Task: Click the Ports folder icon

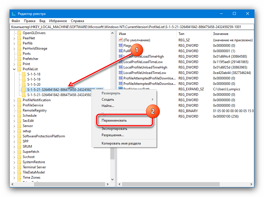Action: coord(19,54)
